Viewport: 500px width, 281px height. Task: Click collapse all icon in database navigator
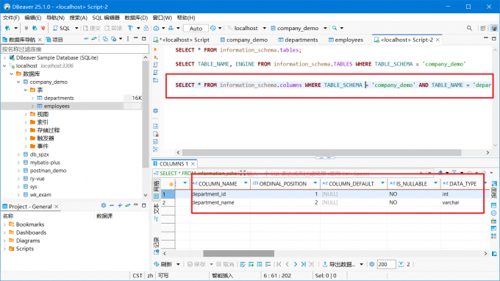(86, 39)
